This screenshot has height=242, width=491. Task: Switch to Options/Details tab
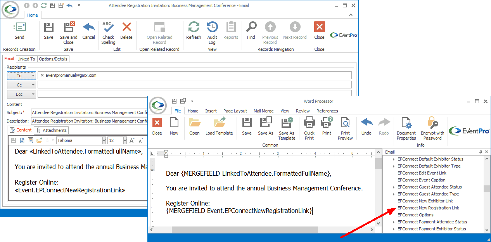(53, 59)
